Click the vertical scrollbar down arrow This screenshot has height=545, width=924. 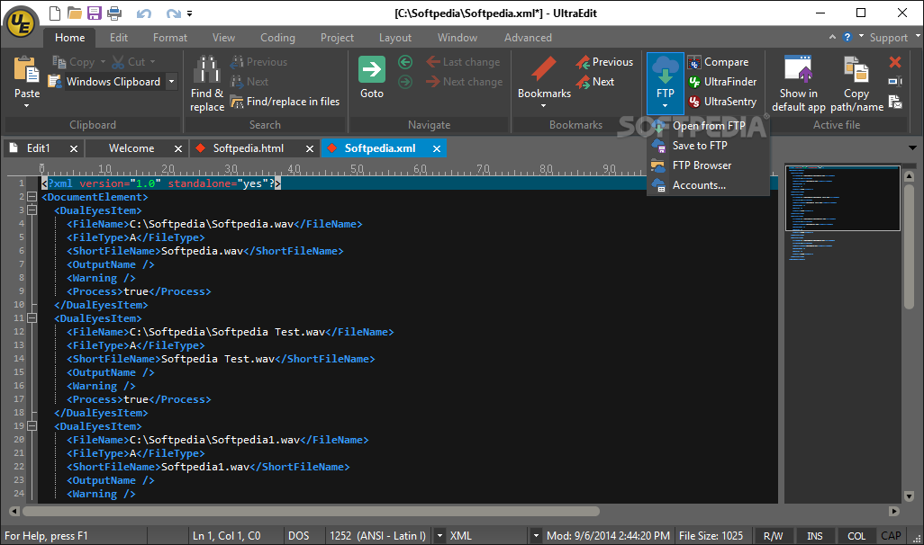tap(909, 496)
